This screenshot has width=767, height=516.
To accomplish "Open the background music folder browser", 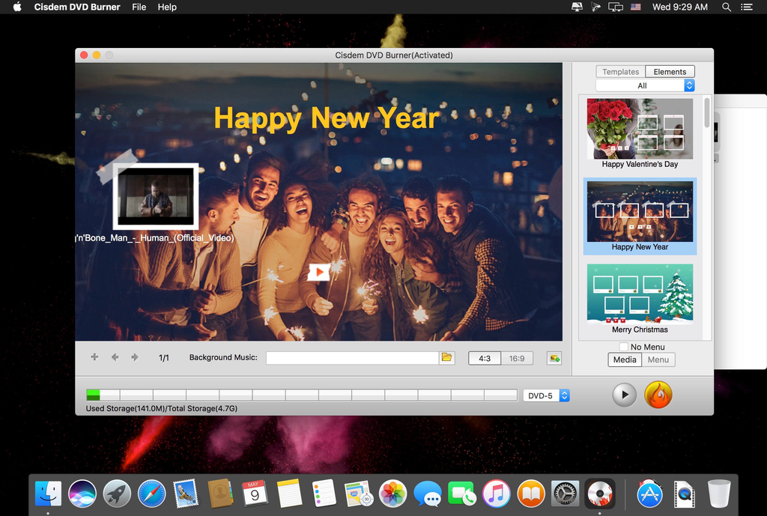I will coord(447,358).
